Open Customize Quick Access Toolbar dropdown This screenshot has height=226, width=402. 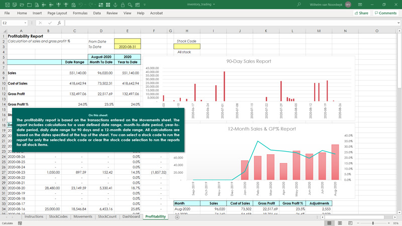(x=145, y=5)
